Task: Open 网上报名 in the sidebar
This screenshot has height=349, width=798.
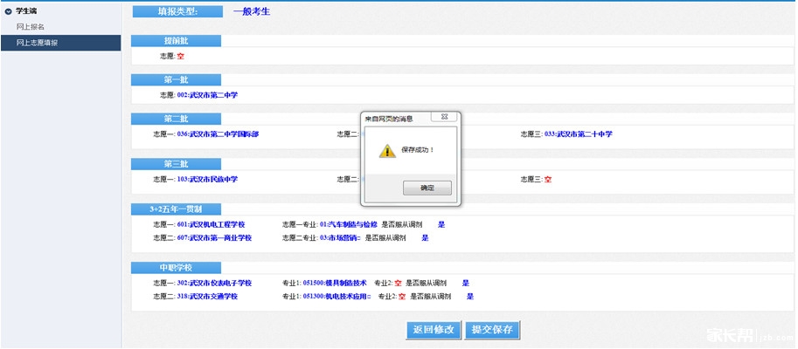Action: (x=31, y=27)
